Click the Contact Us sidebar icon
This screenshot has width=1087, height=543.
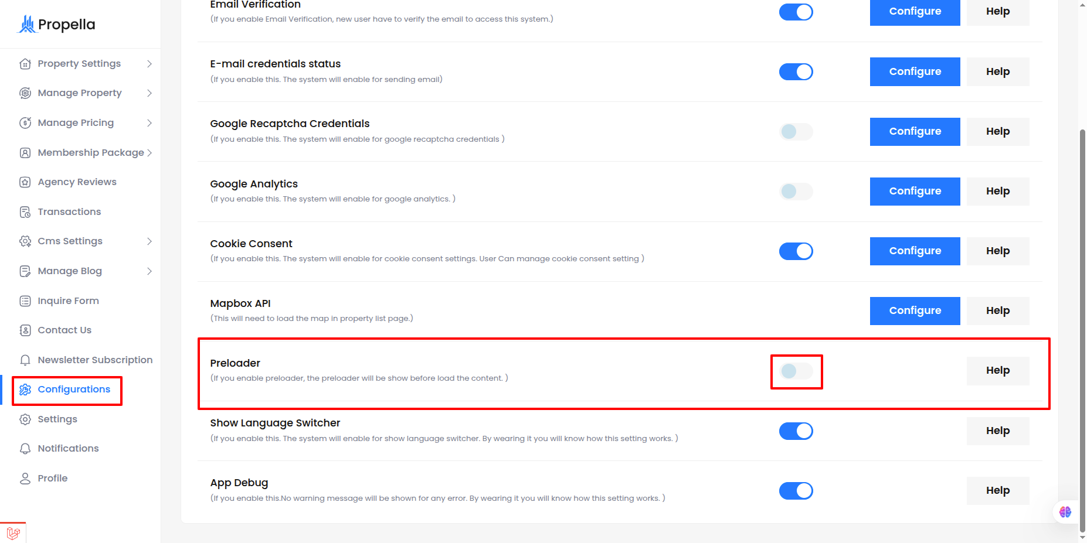coord(25,330)
